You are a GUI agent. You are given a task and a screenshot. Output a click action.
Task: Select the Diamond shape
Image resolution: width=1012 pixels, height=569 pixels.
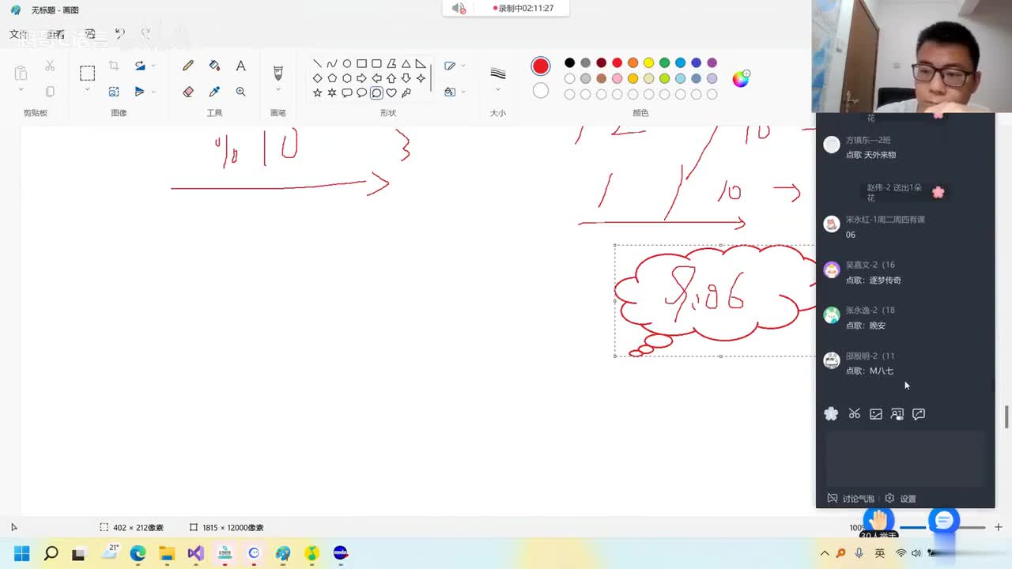(317, 78)
